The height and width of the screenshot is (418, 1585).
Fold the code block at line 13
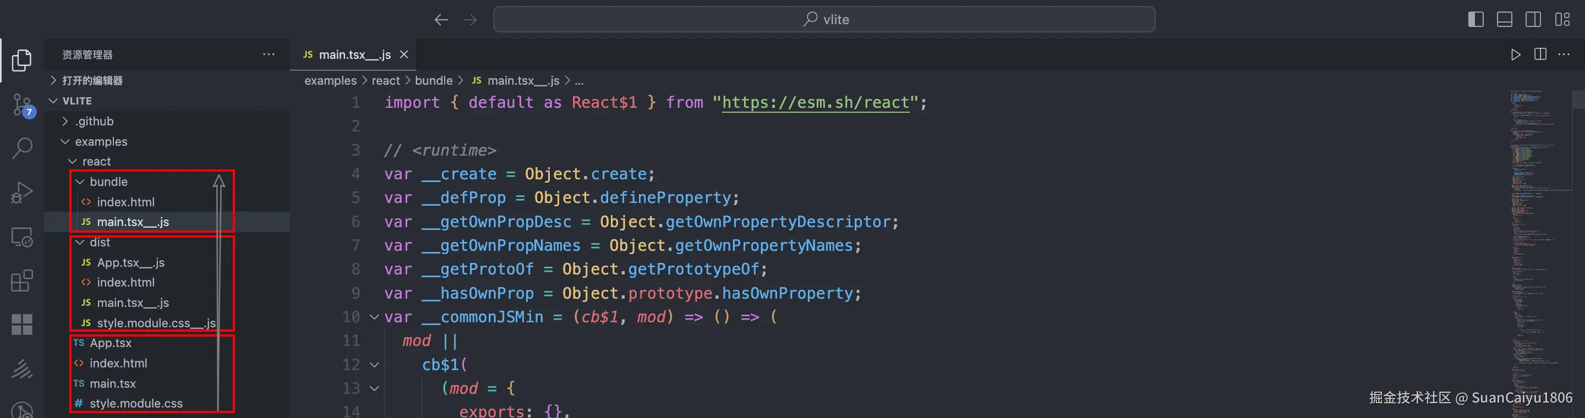tap(374, 388)
